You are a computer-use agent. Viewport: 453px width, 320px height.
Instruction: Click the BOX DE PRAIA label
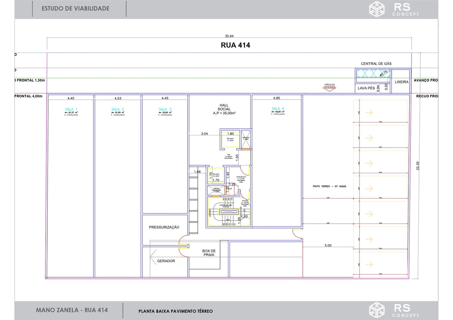(x=209, y=253)
